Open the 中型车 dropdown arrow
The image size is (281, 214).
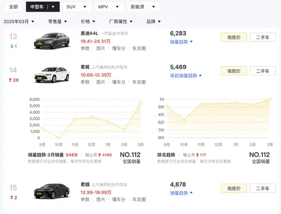coord(53,7)
